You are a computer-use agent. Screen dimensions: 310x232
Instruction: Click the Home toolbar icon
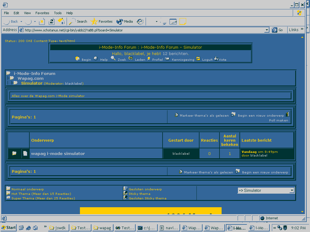pos(61,21)
